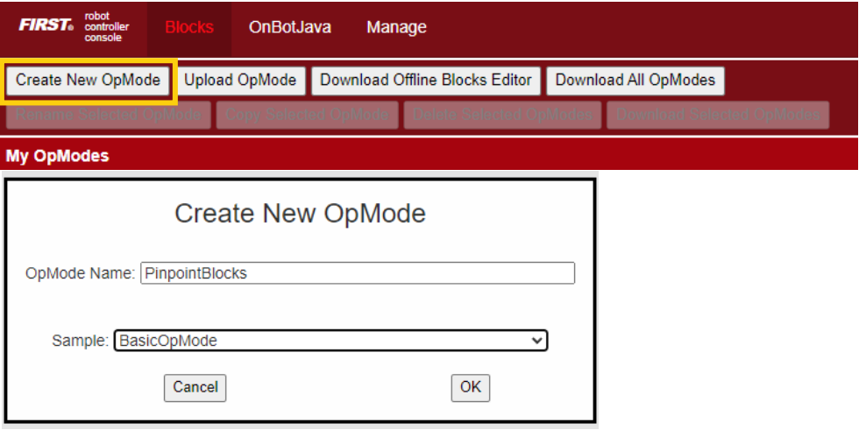The image size is (859, 430).
Task: Click the Create New OpMode dialog title
Action: (x=300, y=214)
